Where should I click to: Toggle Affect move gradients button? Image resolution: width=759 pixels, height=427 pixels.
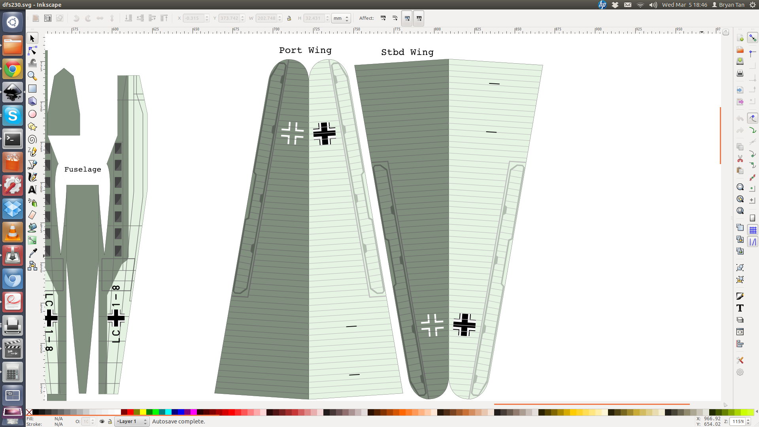[407, 18]
